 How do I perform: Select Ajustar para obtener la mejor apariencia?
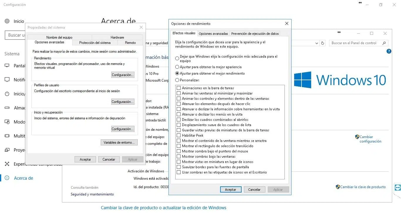coord(177,67)
